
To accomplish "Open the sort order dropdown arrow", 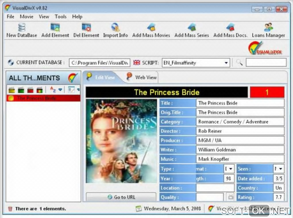I will tap(60, 90).
